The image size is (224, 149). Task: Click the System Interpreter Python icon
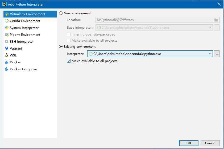(x=7, y=28)
